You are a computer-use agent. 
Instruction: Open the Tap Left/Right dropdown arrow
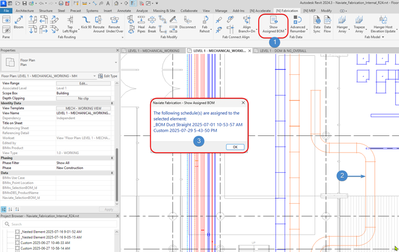79,30
